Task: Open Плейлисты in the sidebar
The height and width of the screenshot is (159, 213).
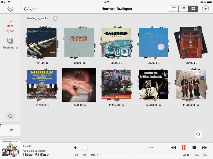Action: coord(10,43)
